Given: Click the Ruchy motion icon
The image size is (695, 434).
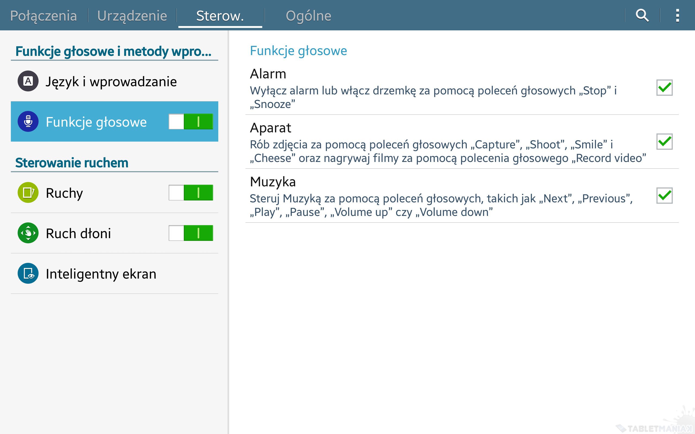Looking at the screenshot, I should [x=28, y=193].
